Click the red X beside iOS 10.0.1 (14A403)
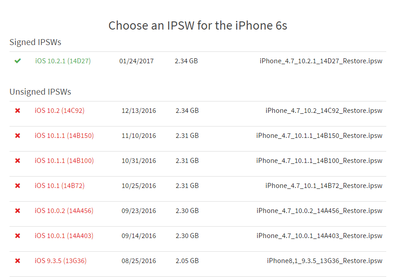 point(18,236)
